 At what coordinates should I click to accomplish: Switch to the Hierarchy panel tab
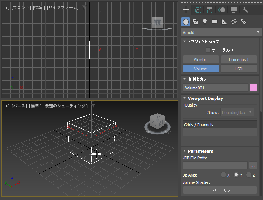[x=210, y=10]
